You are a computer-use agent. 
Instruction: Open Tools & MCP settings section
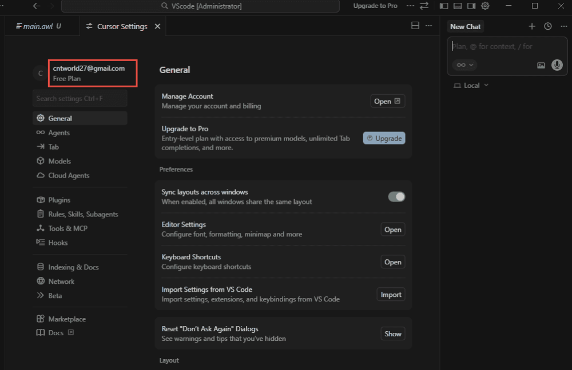pos(67,228)
